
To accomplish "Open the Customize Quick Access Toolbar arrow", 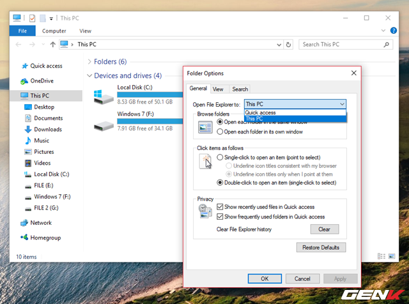I will [51, 19].
